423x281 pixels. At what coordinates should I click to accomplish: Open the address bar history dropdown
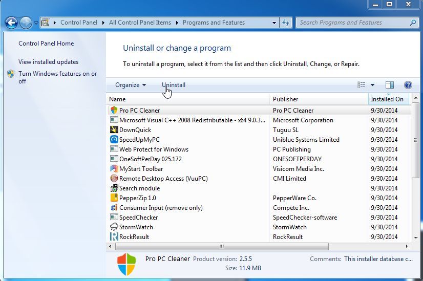click(274, 23)
